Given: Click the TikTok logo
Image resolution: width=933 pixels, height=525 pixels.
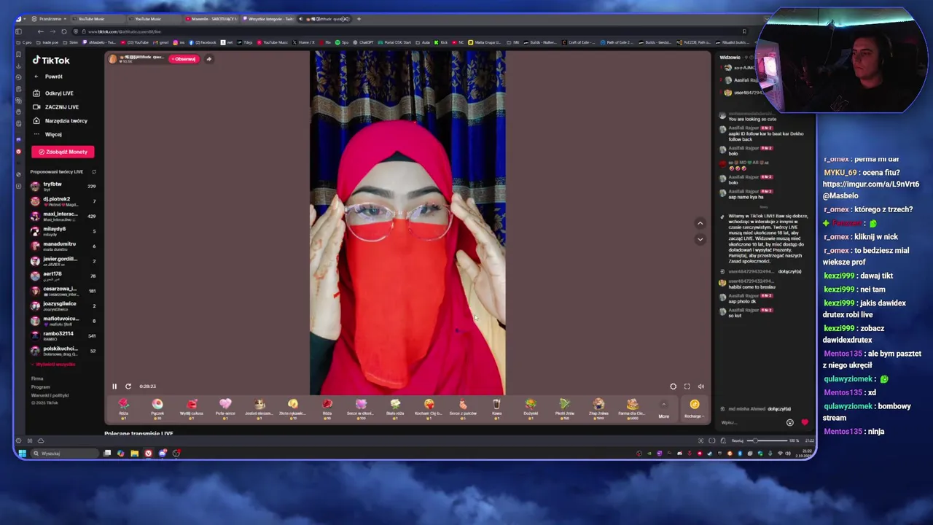Looking at the screenshot, I should [x=51, y=61].
